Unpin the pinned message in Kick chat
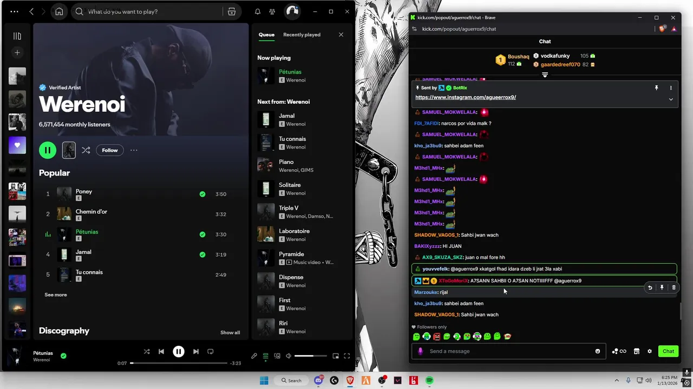Image resolution: width=693 pixels, height=389 pixels. (656, 88)
